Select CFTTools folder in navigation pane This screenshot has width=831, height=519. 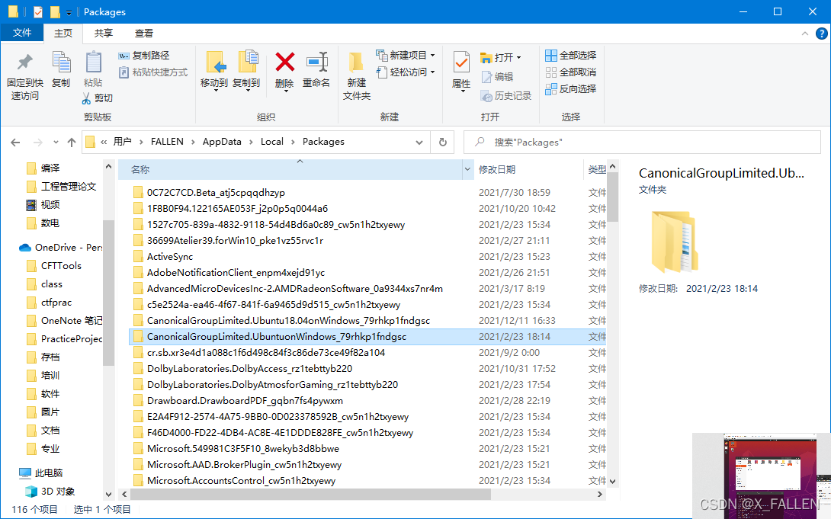coord(54,266)
